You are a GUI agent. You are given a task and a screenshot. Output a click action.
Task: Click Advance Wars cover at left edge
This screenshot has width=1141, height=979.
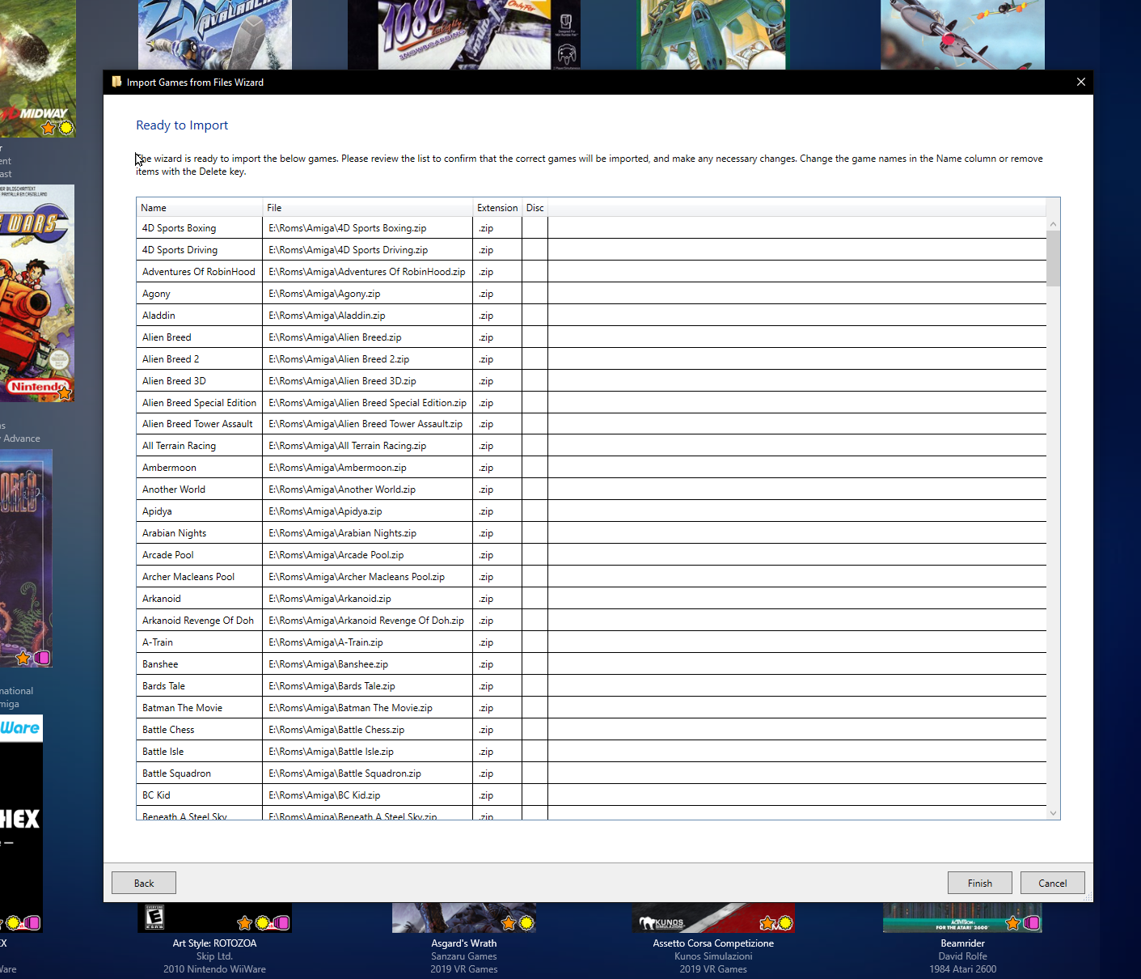click(x=37, y=293)
